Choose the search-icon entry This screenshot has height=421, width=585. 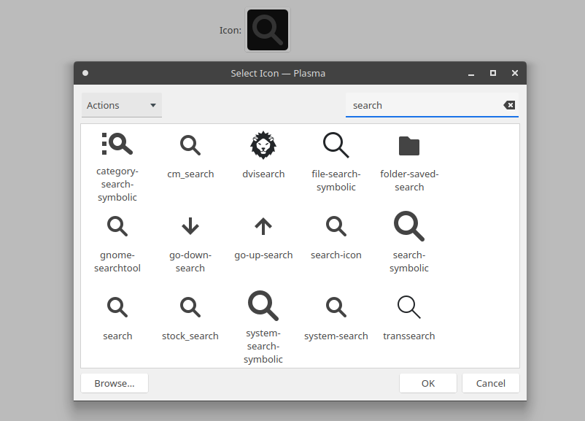[x=336, y=226]
